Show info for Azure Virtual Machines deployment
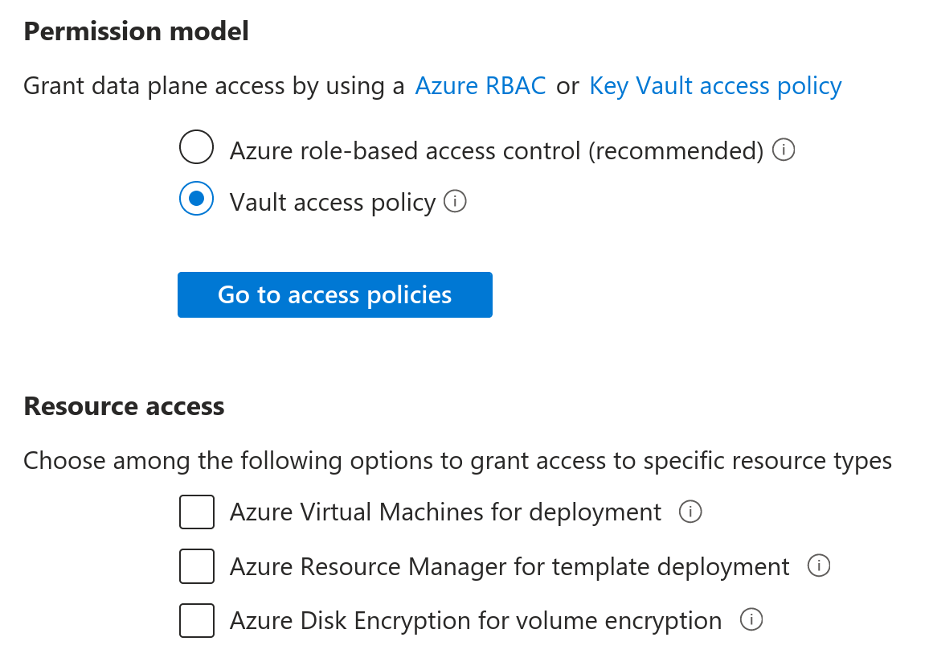 pos(690,512)
